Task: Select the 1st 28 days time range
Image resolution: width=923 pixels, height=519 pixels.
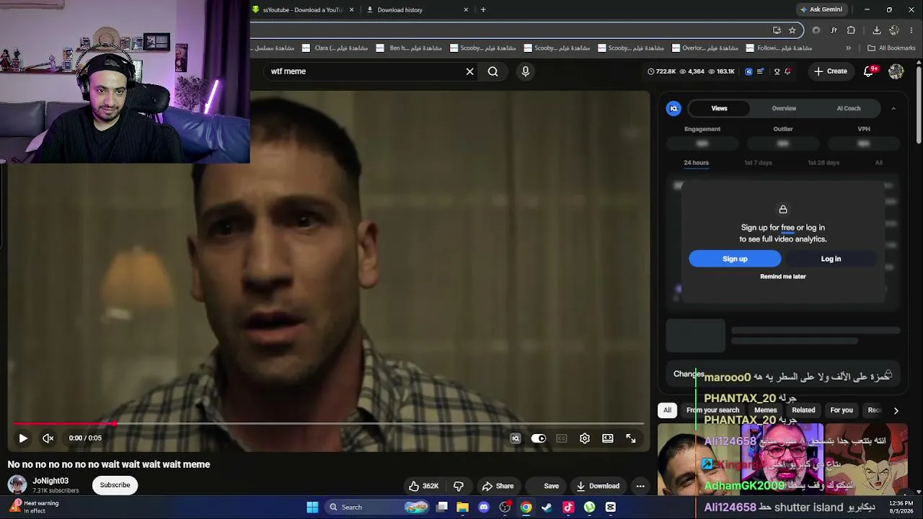Action: click(823, 163)
